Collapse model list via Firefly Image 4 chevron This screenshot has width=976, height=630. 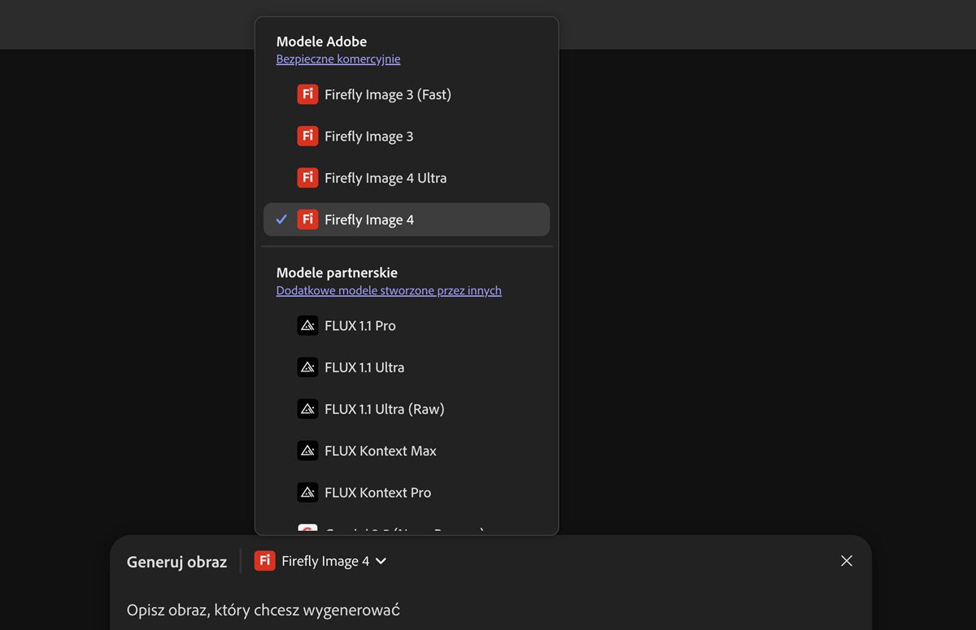coord(381,561)
